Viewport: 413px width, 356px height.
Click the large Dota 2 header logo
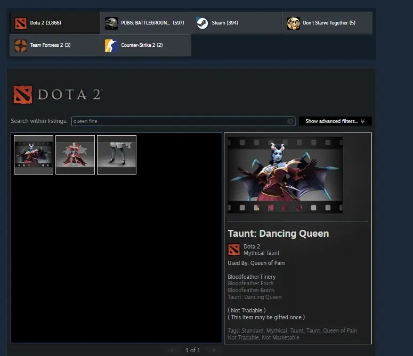pyautogui.click(x=58, y=95)
